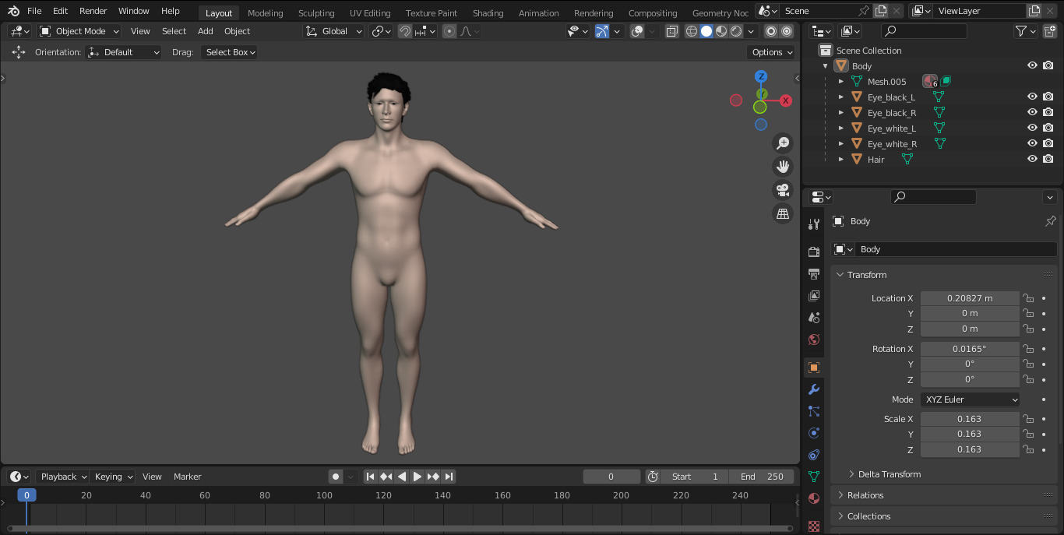Toggle show gizmo button
This screenshot has height=535, width=1064.
(x=602, y=31)
